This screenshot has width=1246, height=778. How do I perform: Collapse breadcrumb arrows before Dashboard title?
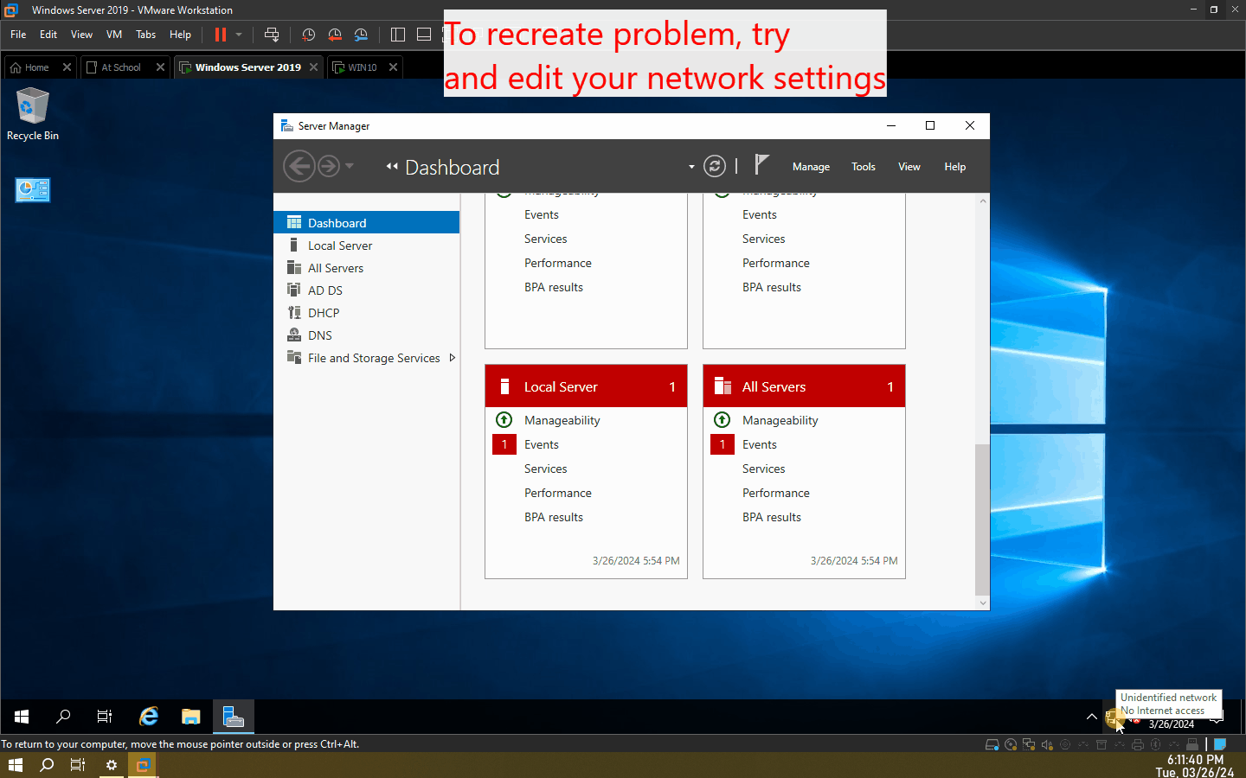tap(392, 167)
